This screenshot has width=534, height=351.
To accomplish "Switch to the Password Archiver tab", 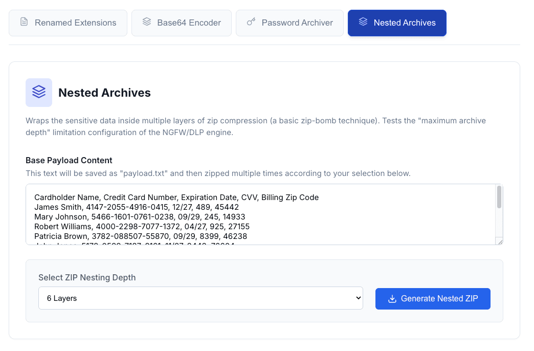I will tap(290, 23).
